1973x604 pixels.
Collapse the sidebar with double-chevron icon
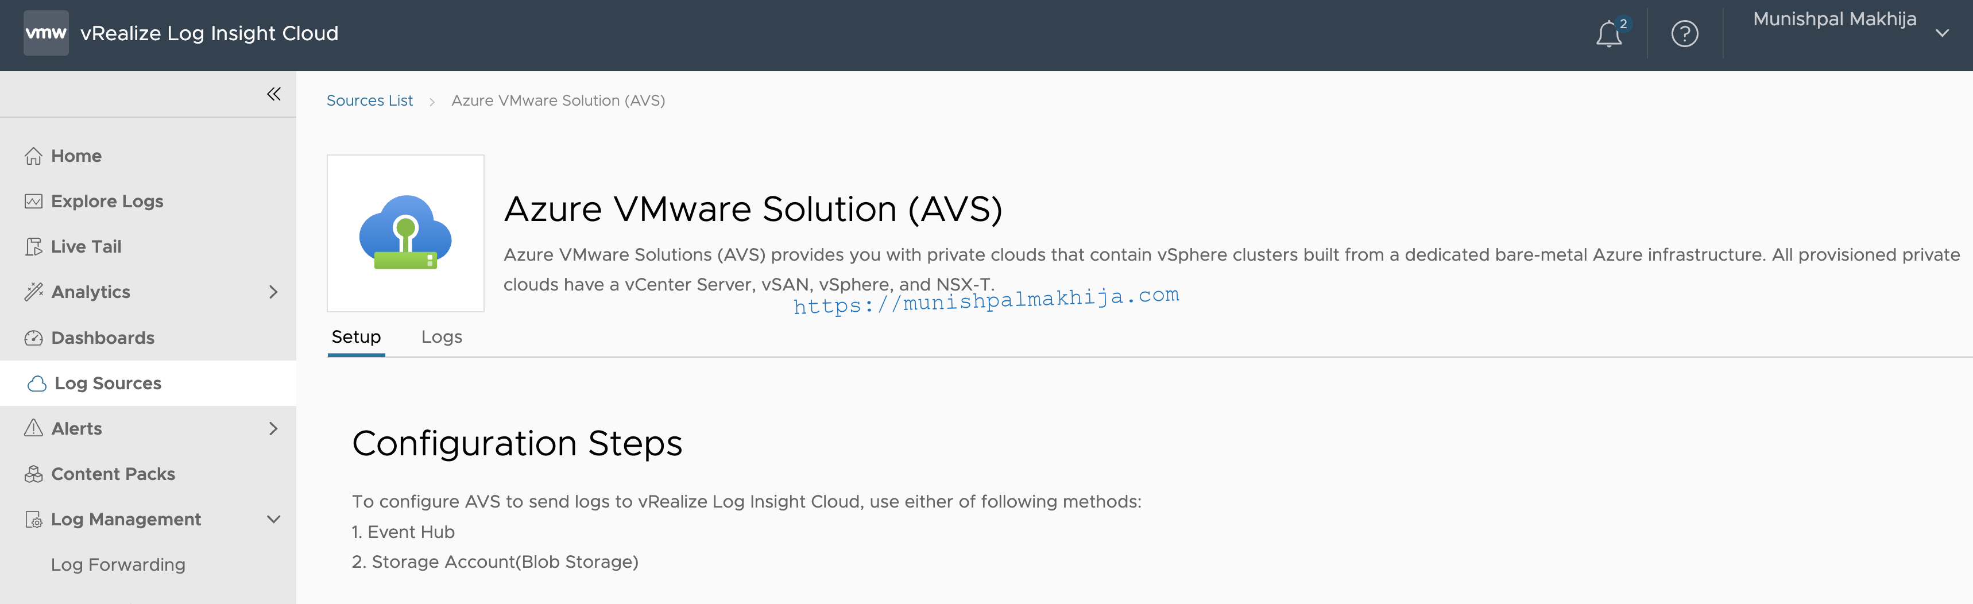(x=273, y=94)
